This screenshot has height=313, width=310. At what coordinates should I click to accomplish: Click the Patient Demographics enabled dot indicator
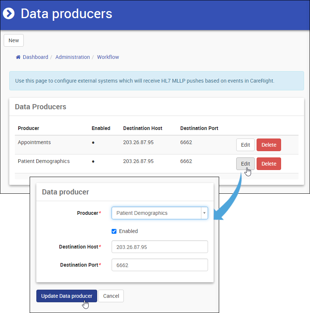tap(93, 162)
